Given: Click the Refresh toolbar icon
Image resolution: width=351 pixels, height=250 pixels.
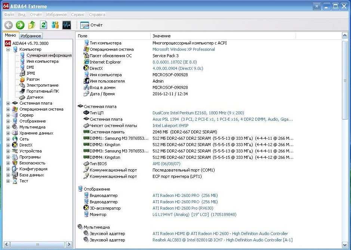Looking at the screenshot, I should (43, 25).
